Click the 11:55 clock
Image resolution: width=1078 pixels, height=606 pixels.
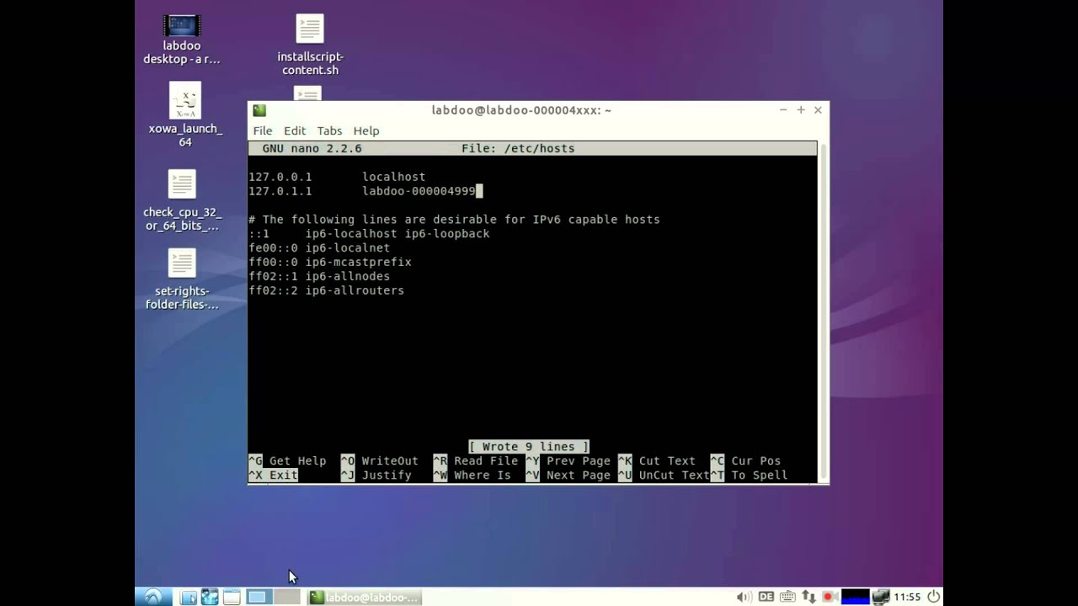907,597
